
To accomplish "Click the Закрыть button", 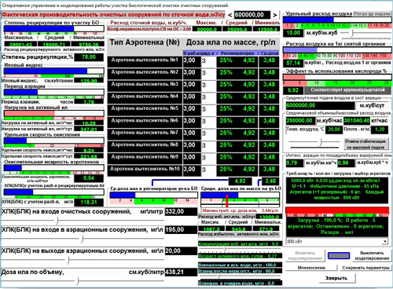I will 336,278.
